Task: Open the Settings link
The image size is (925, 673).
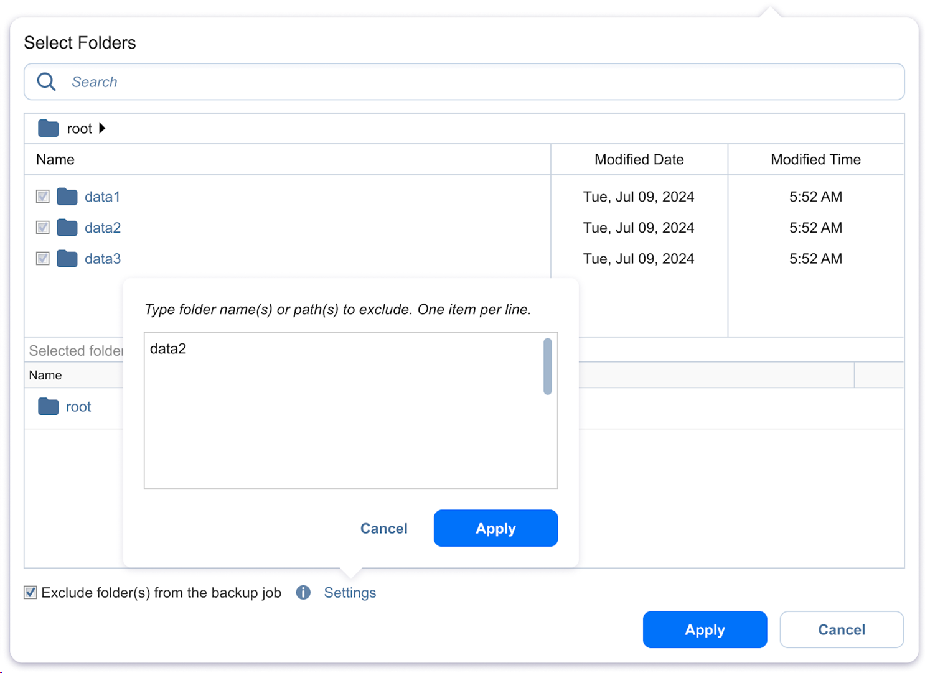Action: tap(350, 593)
